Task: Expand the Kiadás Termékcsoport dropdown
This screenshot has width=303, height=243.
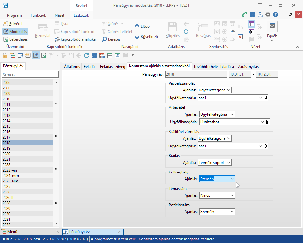Action: (x=228, y=163)
